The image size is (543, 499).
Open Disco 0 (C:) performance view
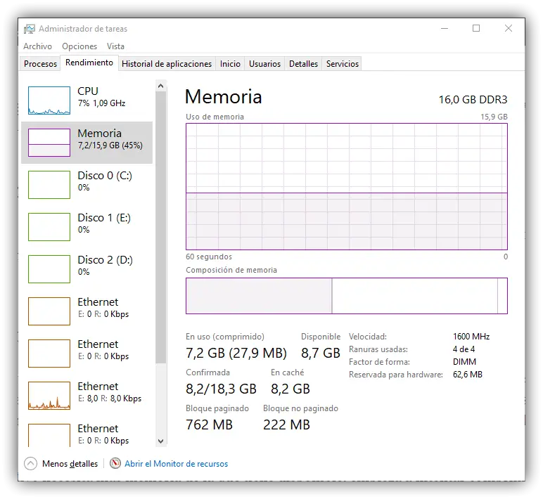pyautogui.click(x=104, y=181)
